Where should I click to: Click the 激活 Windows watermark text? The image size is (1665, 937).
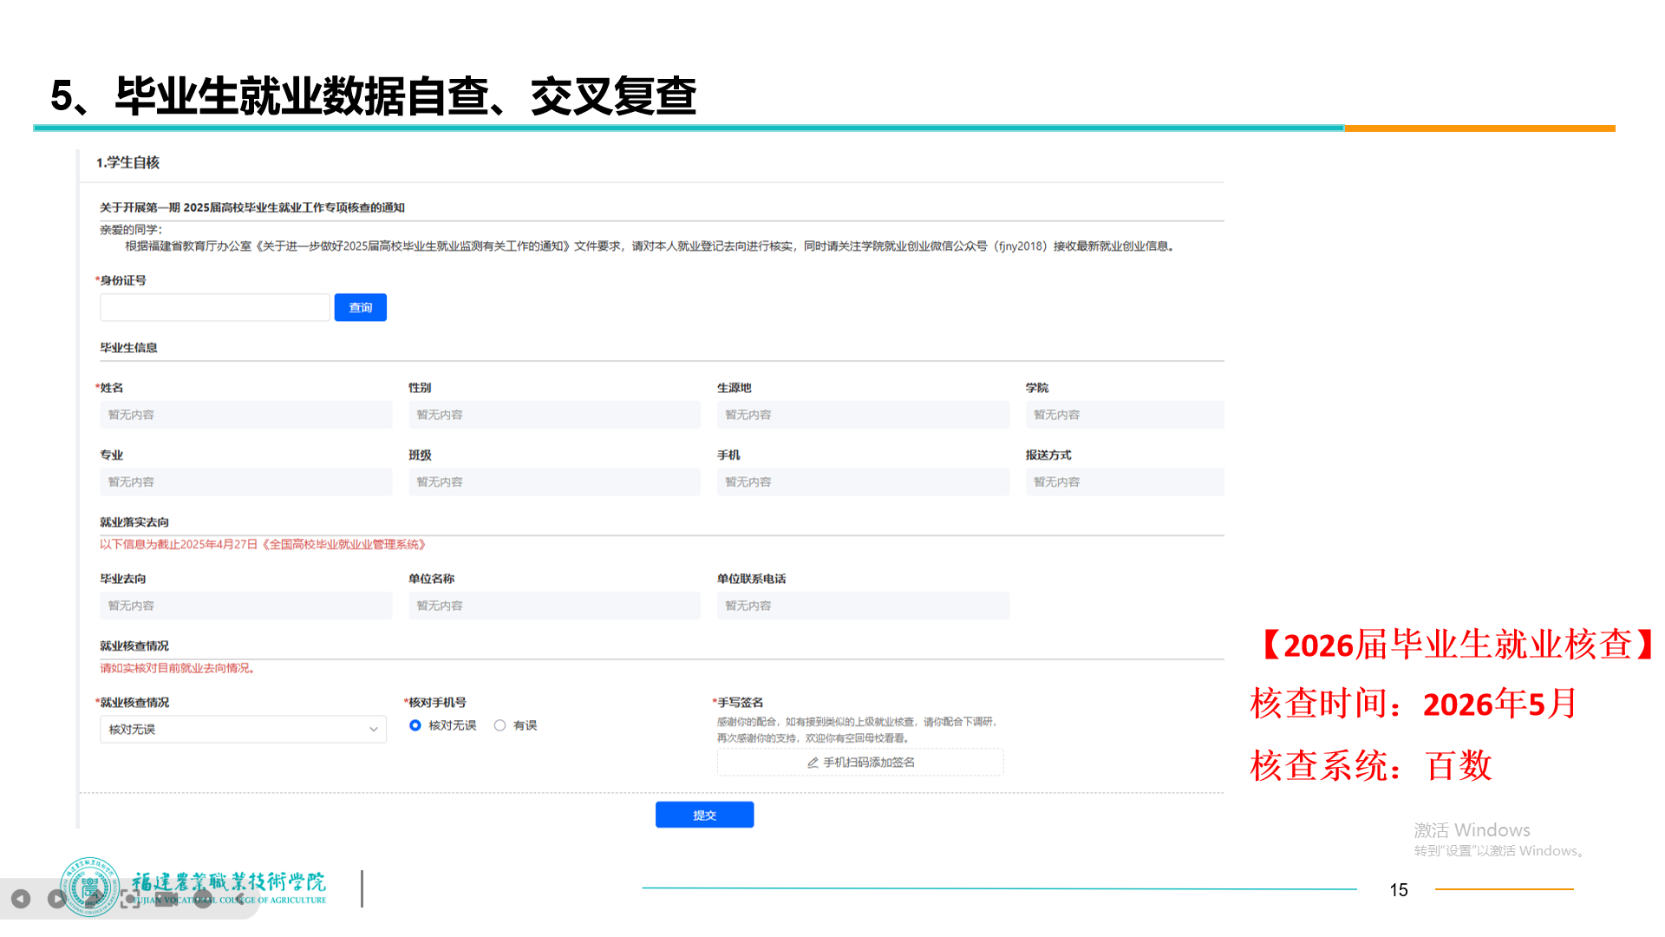pyautogui.click(x=1472, y=830)
